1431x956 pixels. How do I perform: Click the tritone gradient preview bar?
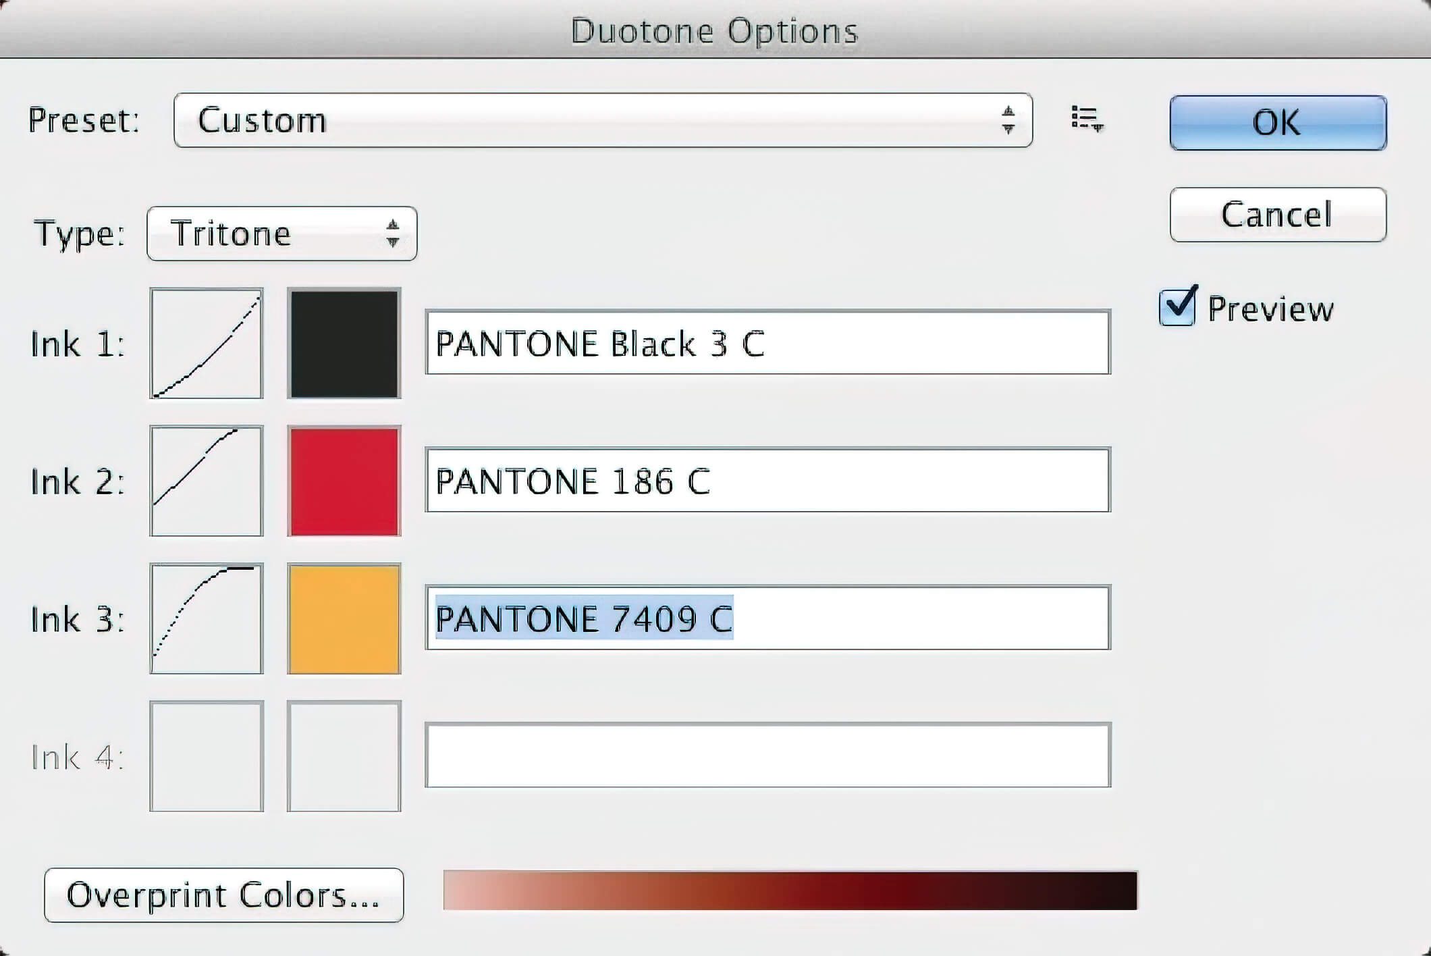(790, 891)
